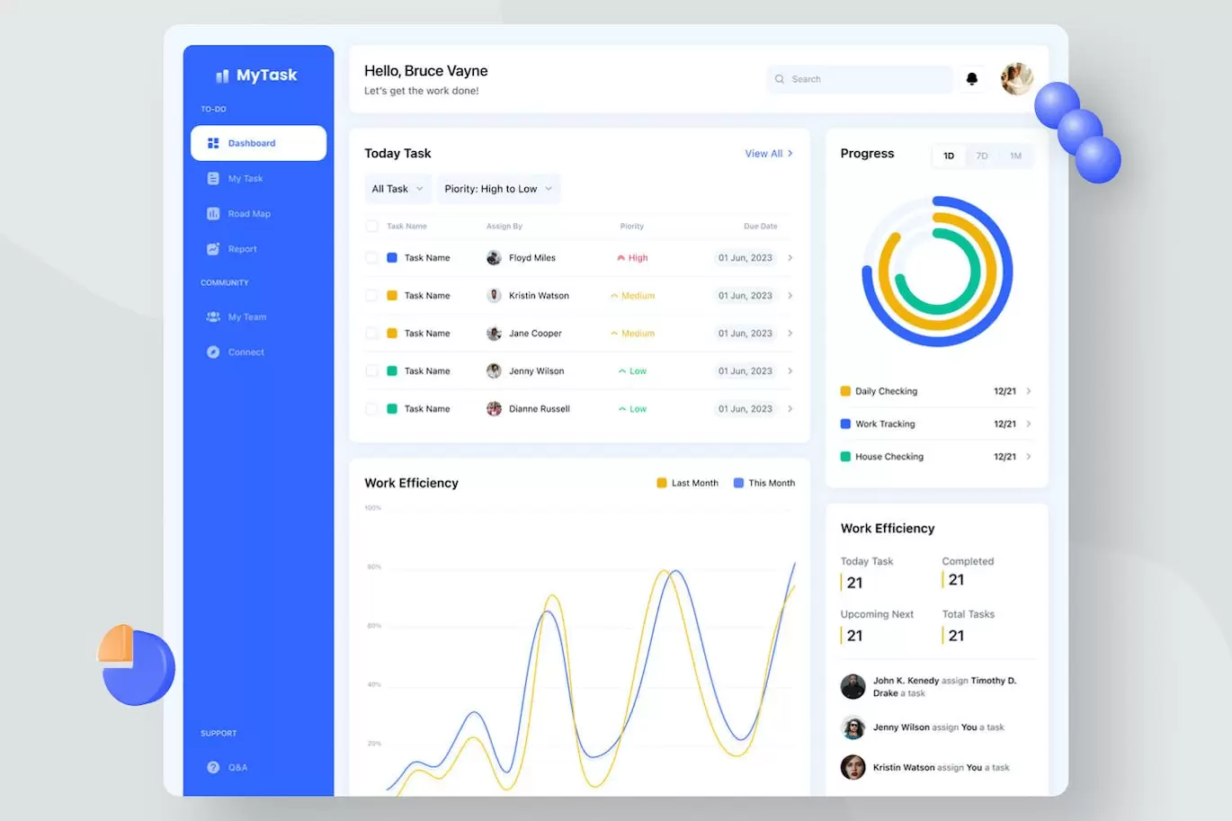
Task: Open Work Tracking progress chevron
Action: (1029, 424)
